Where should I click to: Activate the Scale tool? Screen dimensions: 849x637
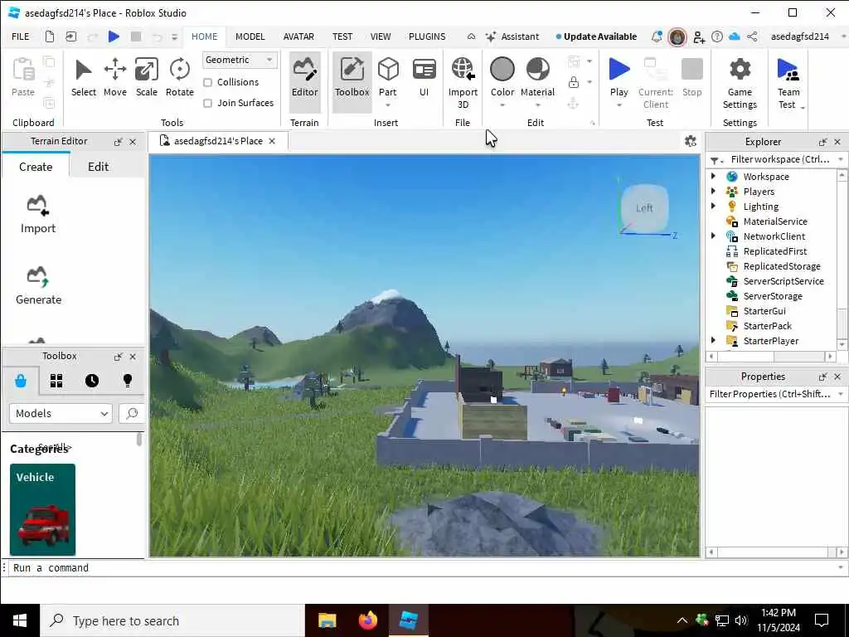coord(147,78)
